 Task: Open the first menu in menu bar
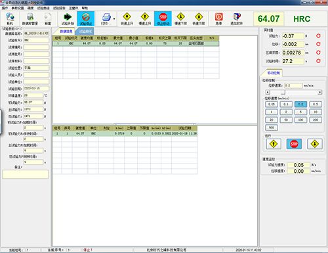point(5,8)
